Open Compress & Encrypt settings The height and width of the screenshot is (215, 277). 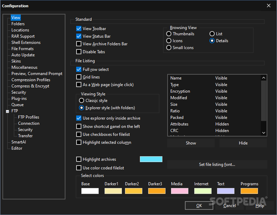(30, 86)
